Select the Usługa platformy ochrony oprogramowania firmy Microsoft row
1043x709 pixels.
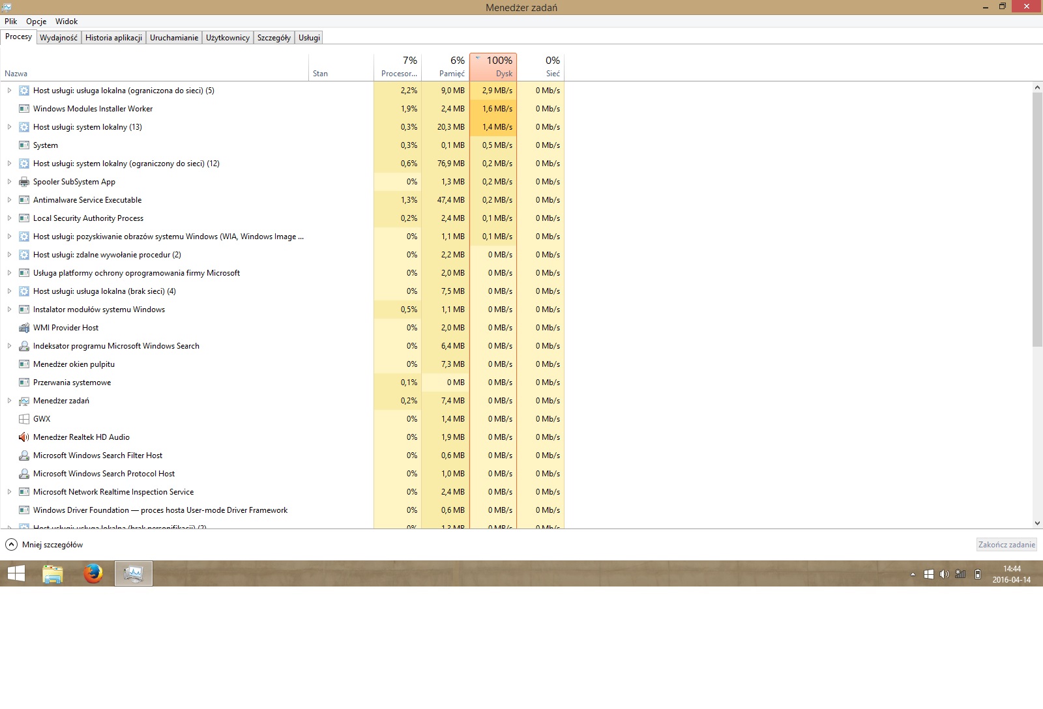click(x=282, y=273)
